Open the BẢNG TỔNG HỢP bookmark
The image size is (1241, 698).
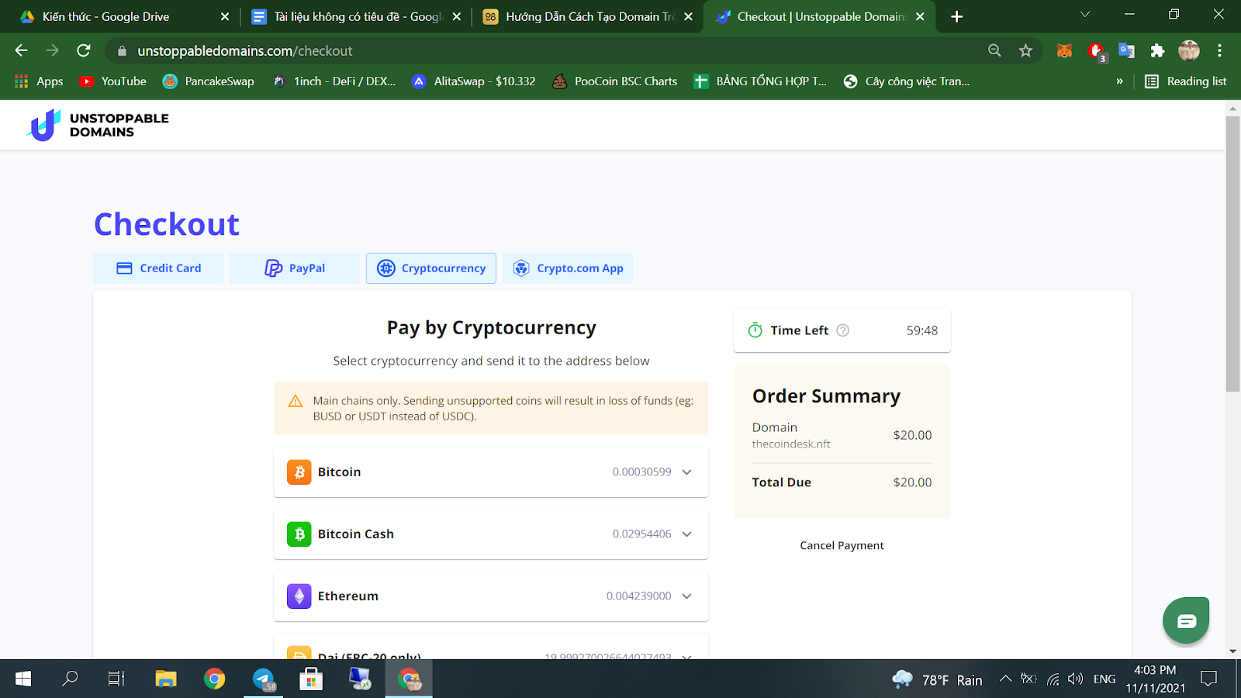pos(760,81)
